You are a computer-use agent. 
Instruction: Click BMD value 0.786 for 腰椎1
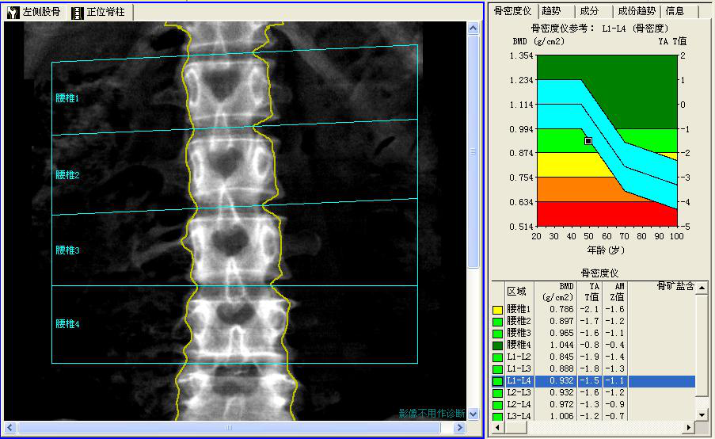pos(561,309)
